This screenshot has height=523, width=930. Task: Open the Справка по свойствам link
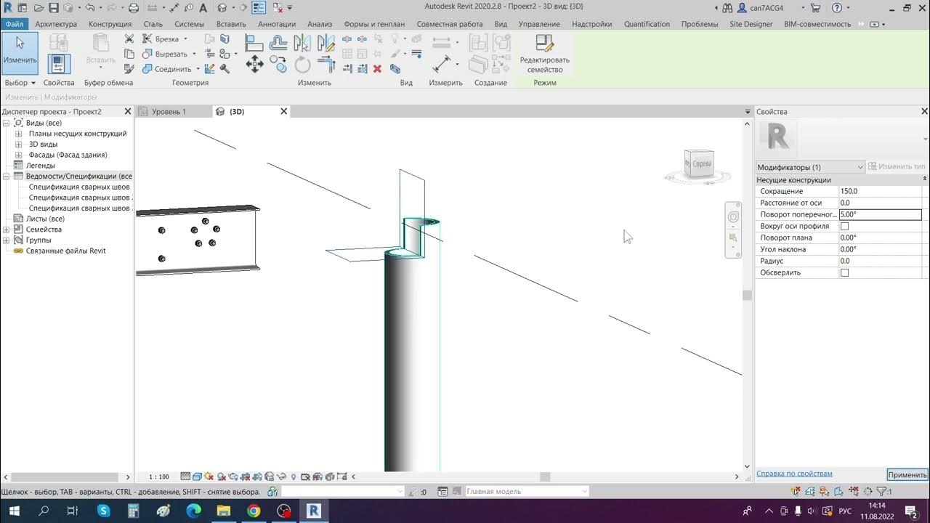794,474
